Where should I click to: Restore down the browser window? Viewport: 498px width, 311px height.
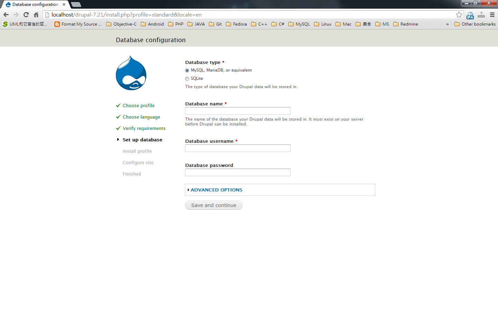[x=476, y=3]
